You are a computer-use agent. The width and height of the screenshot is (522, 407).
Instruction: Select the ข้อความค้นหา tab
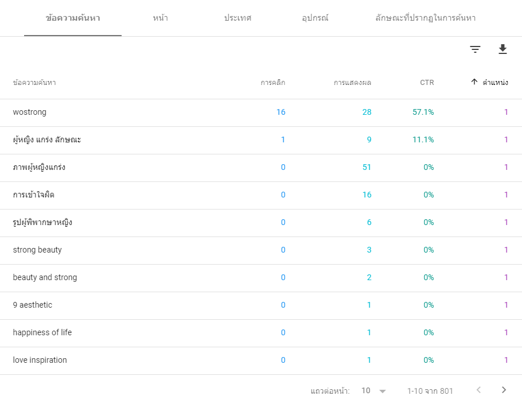pyautogui.click(x=73, y=18)
